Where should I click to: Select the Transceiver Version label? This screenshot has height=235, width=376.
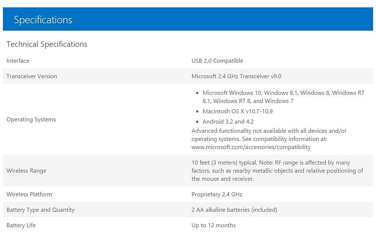32,76
